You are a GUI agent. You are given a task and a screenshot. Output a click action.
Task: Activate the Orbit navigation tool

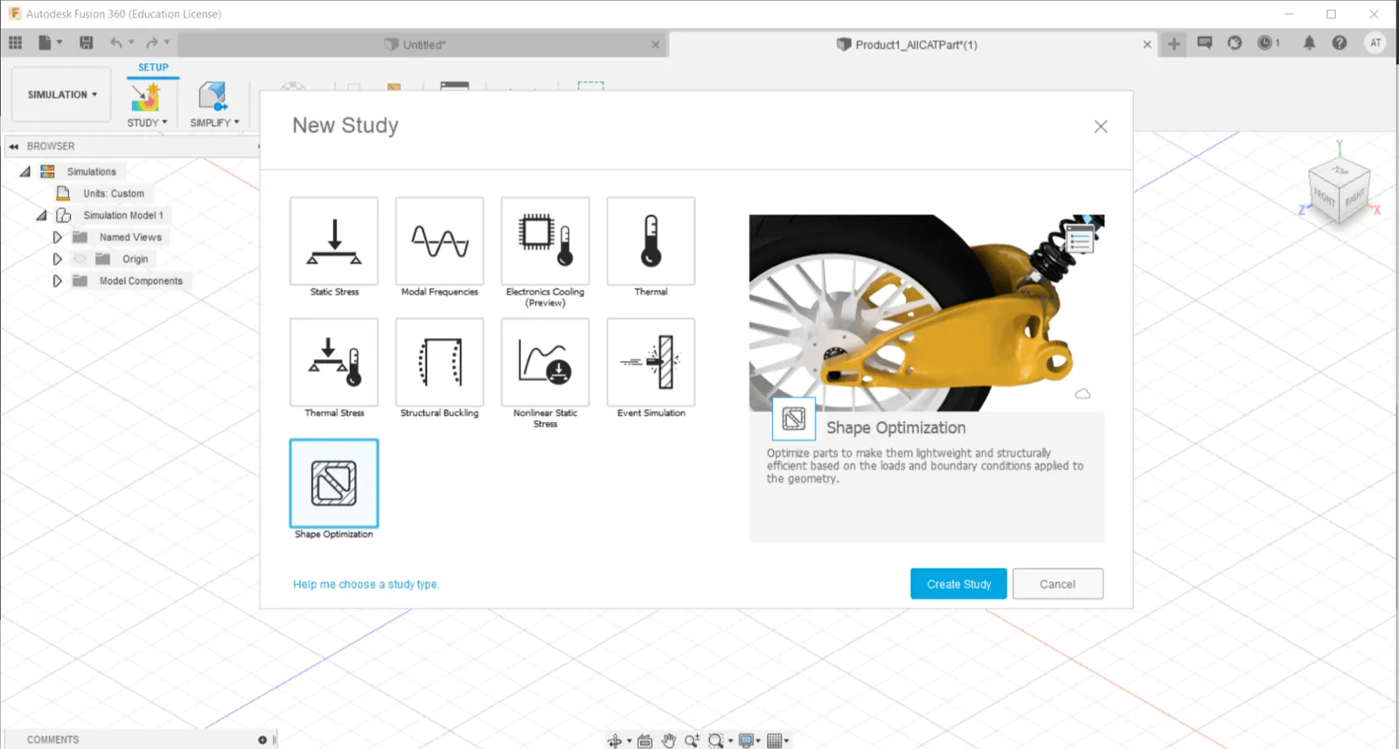[615, 741]
